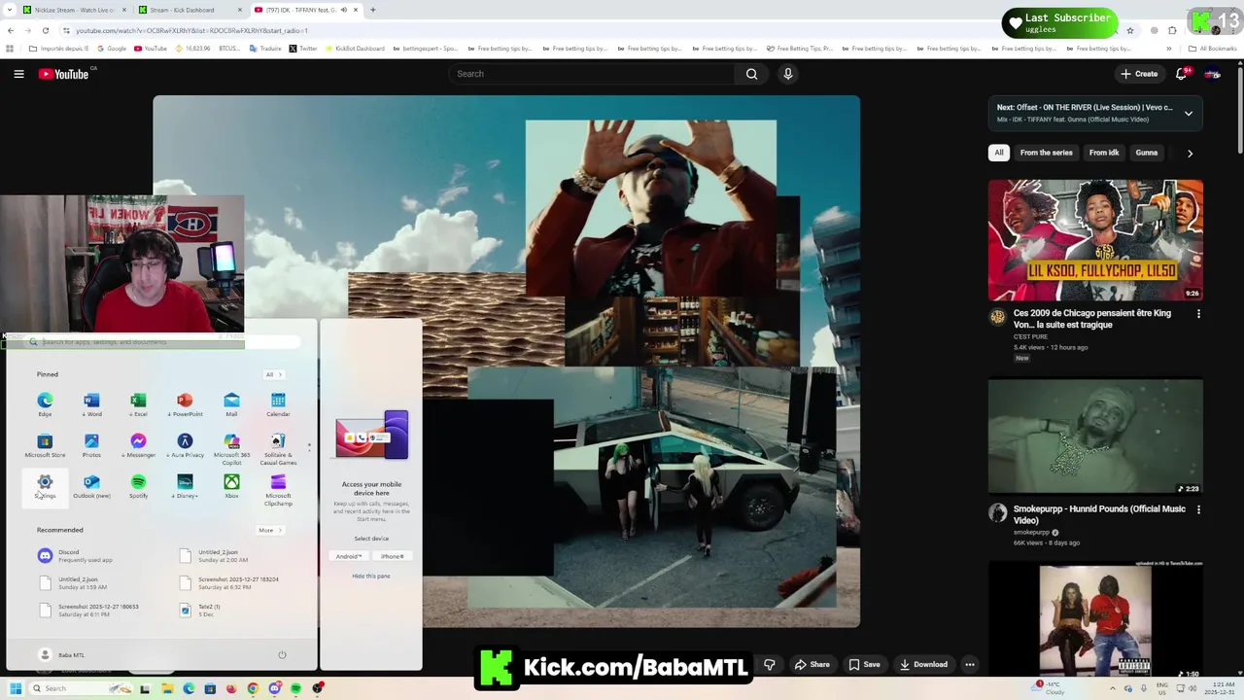Open YouTube notifications bell

pyautogui.click(x=1182, y=74)
